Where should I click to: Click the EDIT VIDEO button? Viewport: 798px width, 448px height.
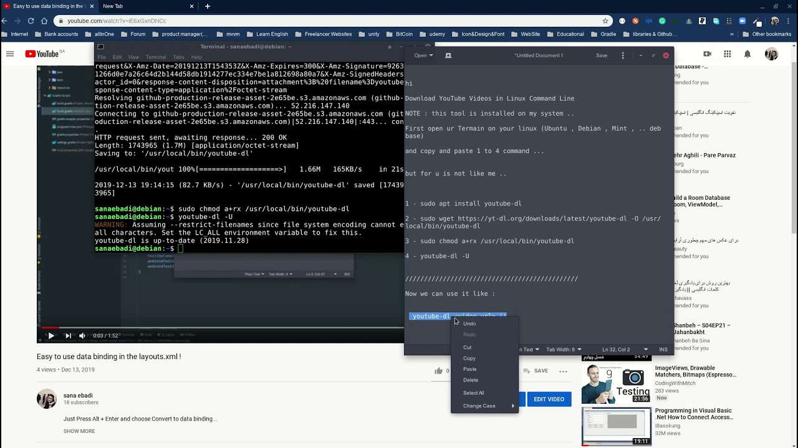click(x=549, y=399)
